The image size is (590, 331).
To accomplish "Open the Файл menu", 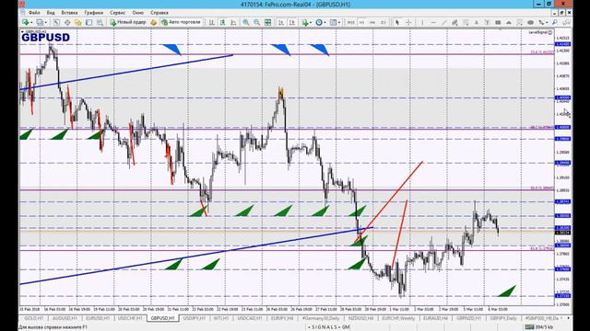I will [x=34, y=13].
